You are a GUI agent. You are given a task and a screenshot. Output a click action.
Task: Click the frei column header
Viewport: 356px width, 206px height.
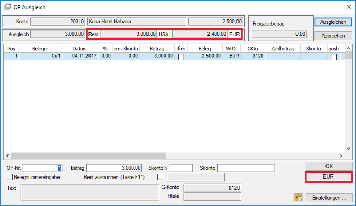tap(181, 49)
